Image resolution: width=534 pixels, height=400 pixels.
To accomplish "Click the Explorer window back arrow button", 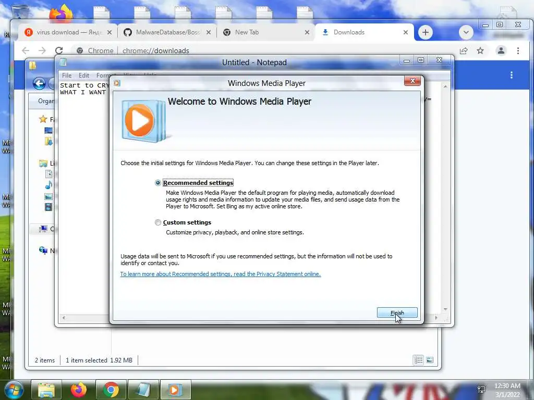I will (x=40, y=84).
